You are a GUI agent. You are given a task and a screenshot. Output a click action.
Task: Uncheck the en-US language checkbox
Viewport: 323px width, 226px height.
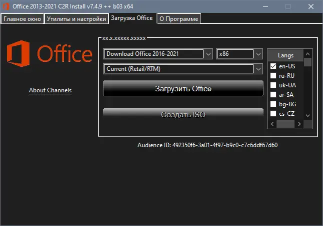[x=273, y=66]
